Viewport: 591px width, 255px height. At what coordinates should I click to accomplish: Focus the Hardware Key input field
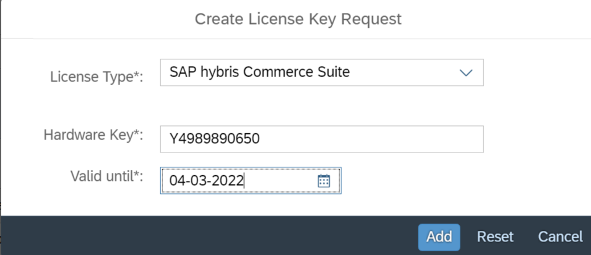[x=371, y=140]
